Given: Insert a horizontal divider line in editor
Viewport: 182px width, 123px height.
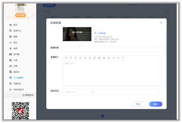Looking at the screenshot, I should [113, 58].
